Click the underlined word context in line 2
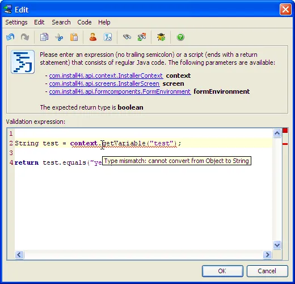Image resolution: width=295 pixels, height=284 pixels. pos(84,143)
